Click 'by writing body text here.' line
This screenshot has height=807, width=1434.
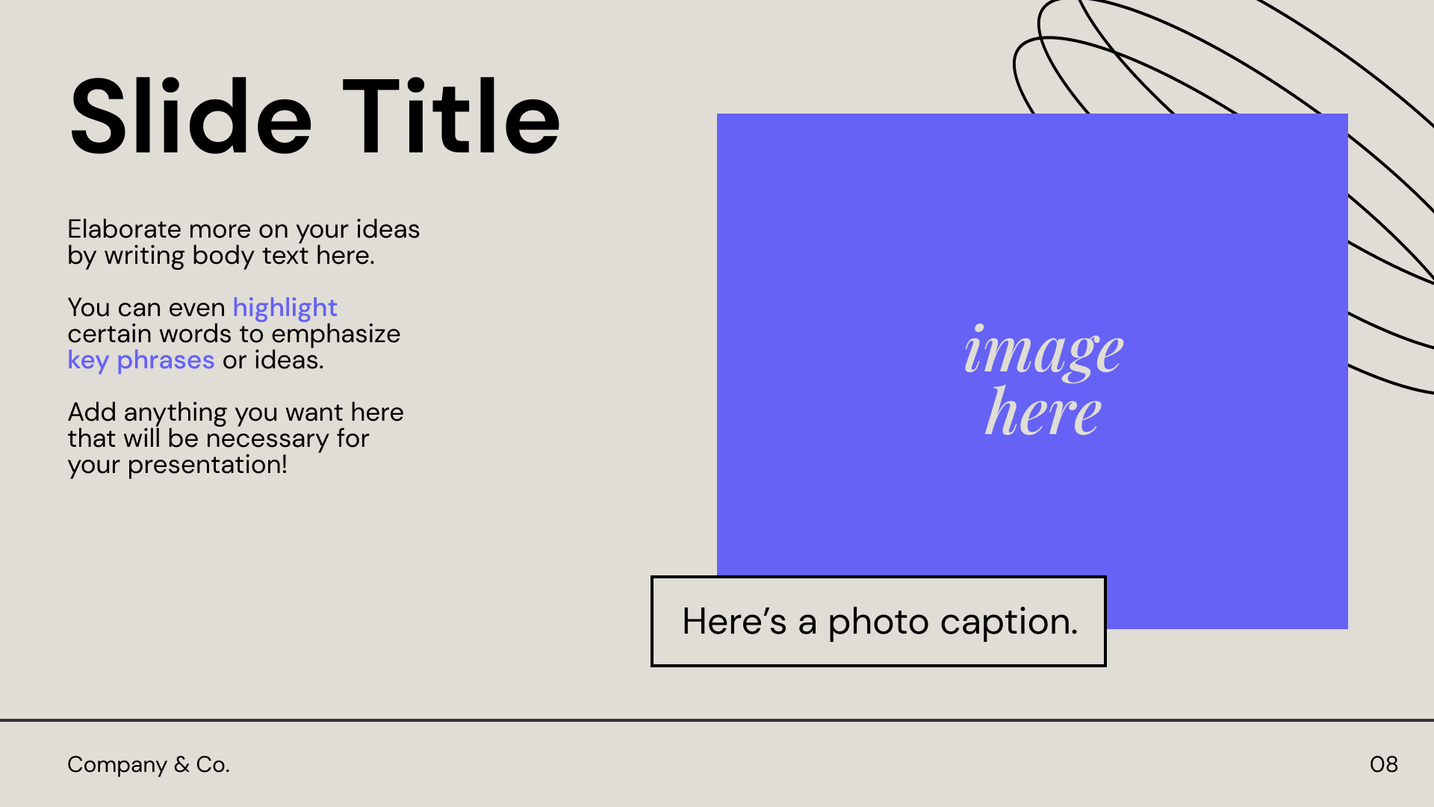click(x=221, y=256)
